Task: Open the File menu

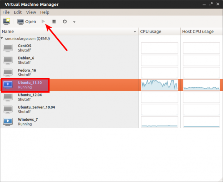Action: tap(6, 12)
